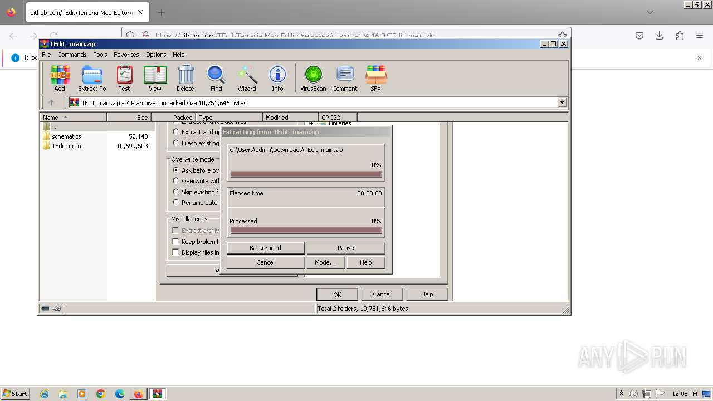Click the Save to Pocket icon

(639, 36)
